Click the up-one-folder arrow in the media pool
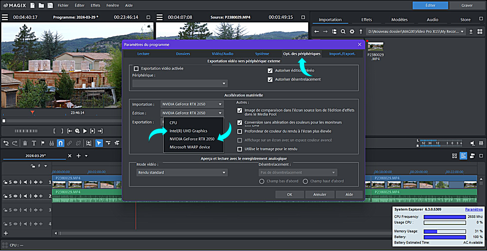The height and width of the screenshot is (251, 487). (x=361, y=31)
